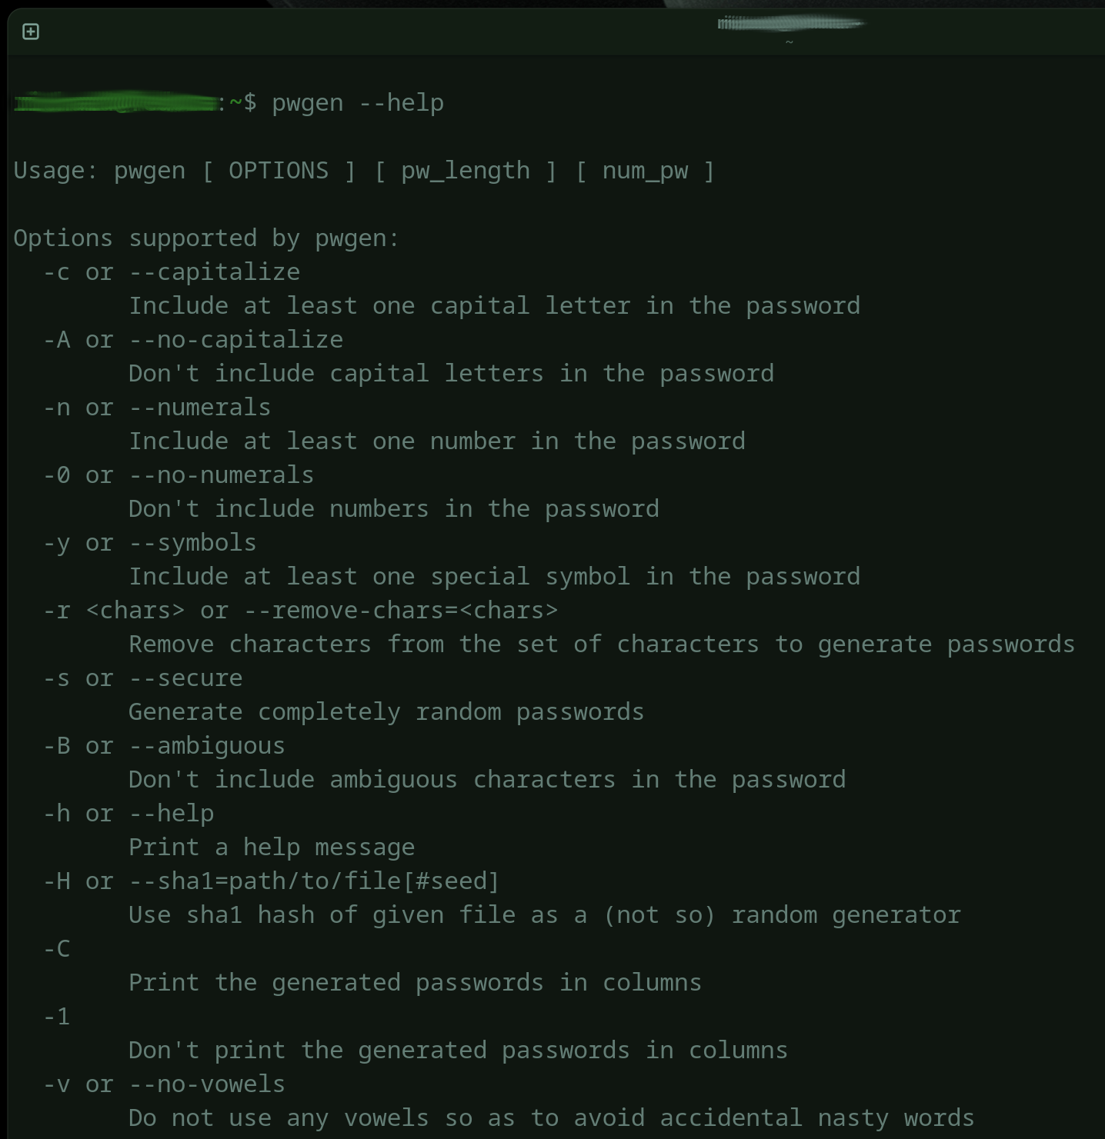1105x1139 pixels.
Task: Click the '-C' option flag
Action: tap(57, 949)
